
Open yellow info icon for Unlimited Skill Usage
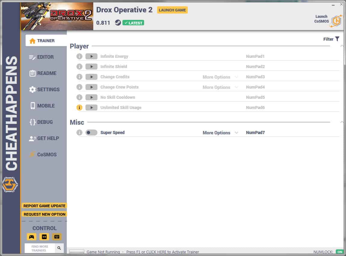point(79,108)
